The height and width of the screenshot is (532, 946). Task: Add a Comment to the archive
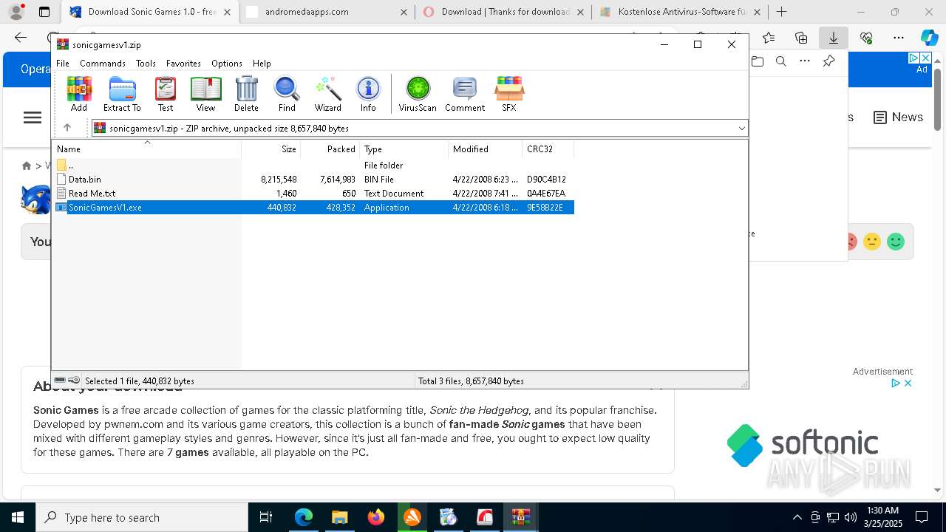coord(465,94)
